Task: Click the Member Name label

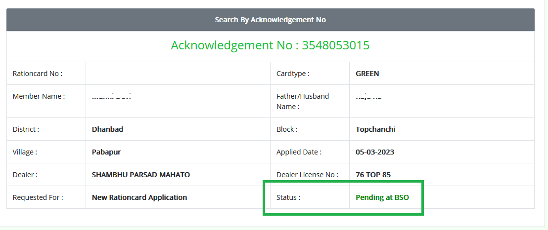Action: pos(39,96)
